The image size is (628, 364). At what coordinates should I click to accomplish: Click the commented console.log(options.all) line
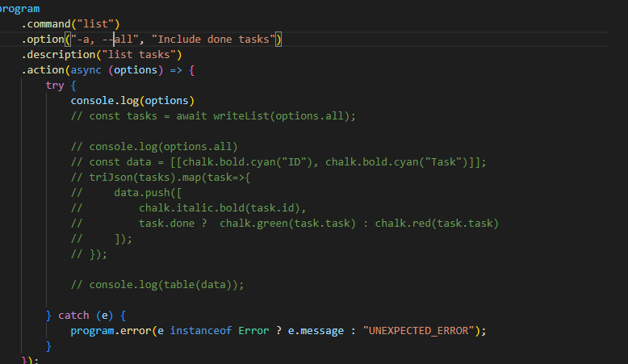154,147
